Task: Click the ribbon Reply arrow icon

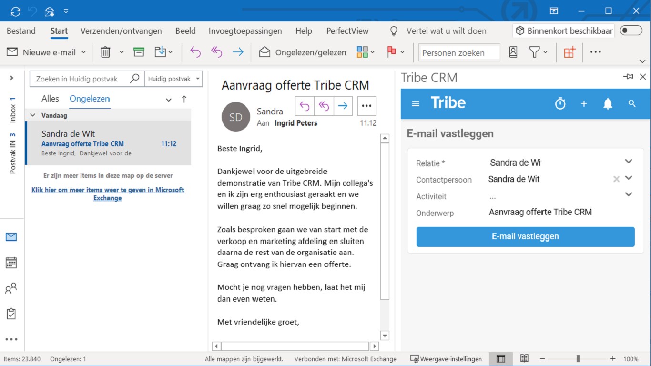Action: [195, 52]
